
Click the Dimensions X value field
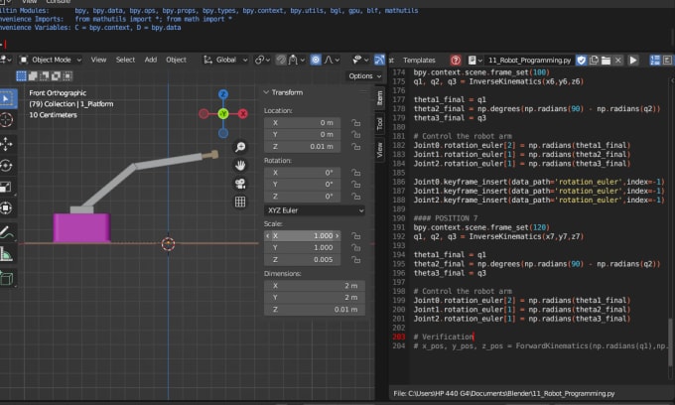(315, 286)
